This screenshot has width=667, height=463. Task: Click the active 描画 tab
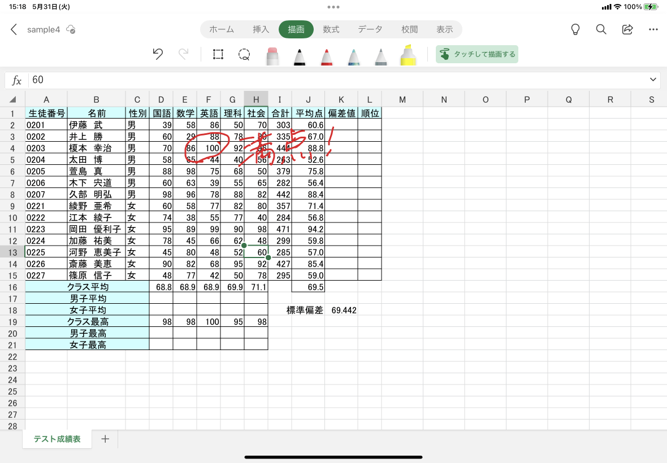[296, 29]
